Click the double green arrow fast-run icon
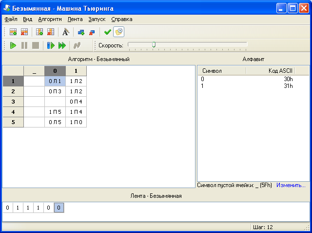The height and width of the screenshot is (233, 312). point(62,45)
